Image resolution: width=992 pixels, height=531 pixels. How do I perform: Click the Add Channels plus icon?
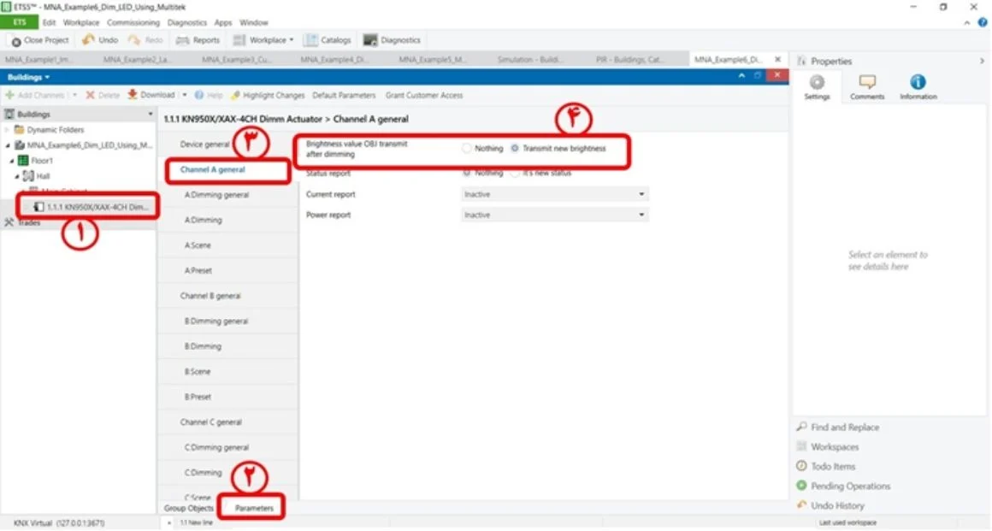(9, 95)
